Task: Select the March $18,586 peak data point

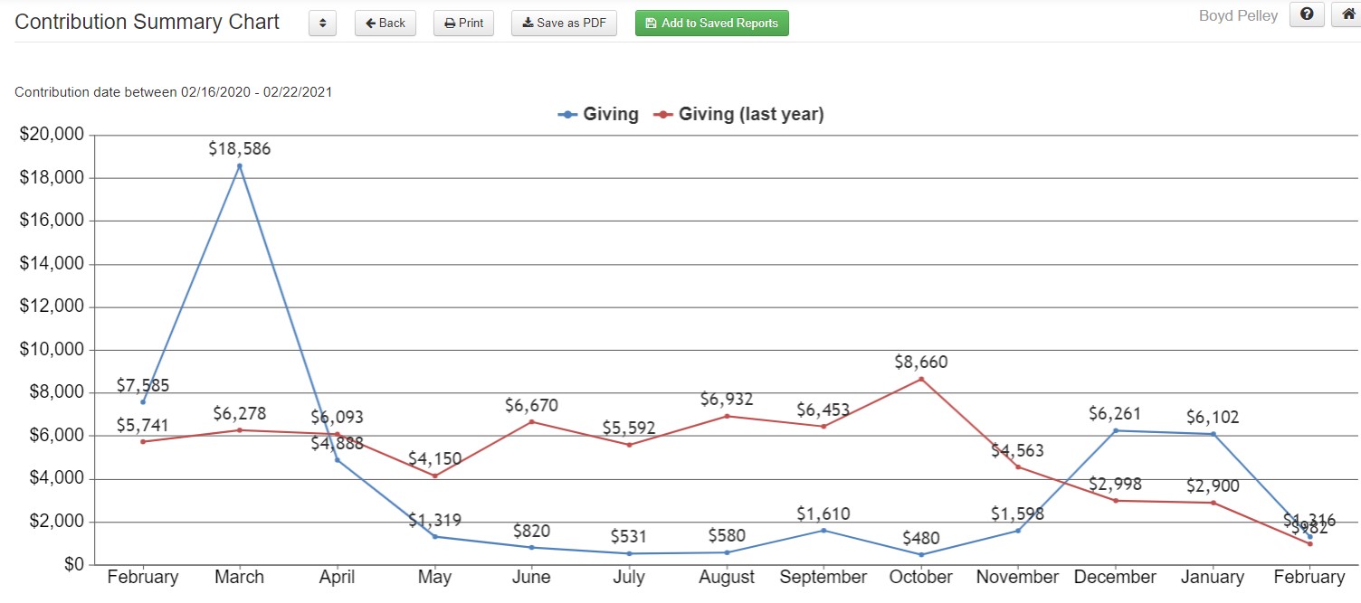Action: [x=240, y=165]
